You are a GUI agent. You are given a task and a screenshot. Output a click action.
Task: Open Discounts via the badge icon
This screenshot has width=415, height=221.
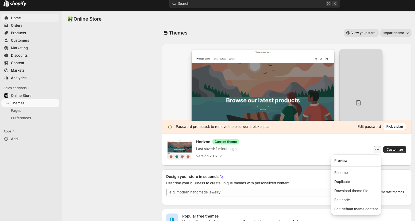coord(6,55)
